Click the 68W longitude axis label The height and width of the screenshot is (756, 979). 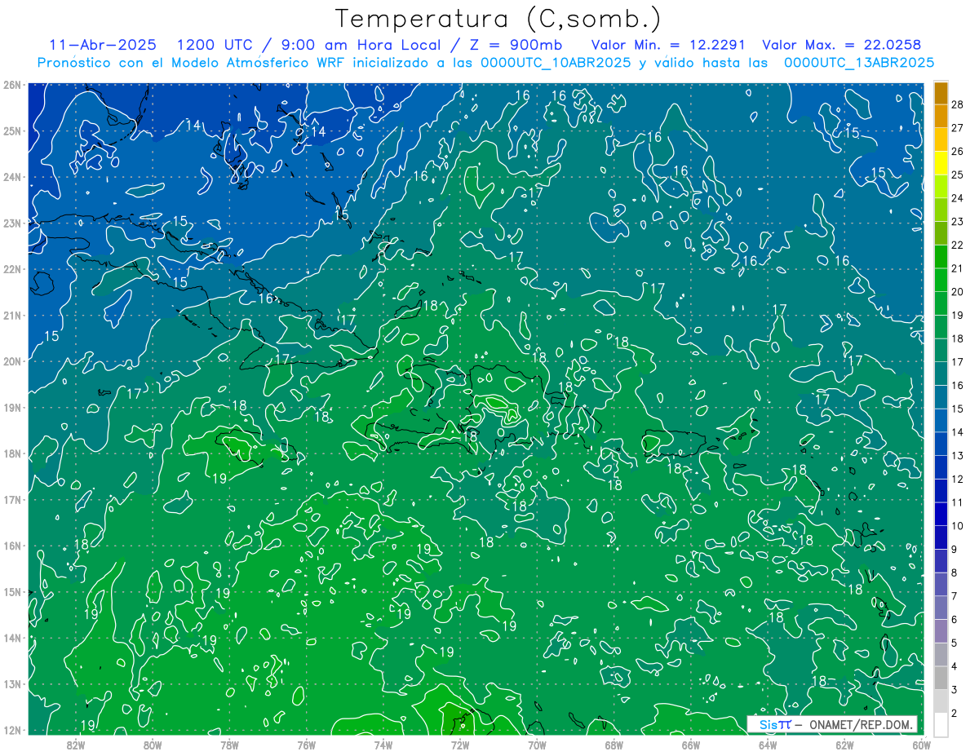click(x=614, y=745)
